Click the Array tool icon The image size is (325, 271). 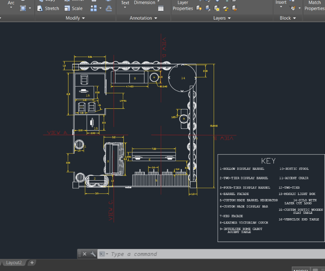94,8
